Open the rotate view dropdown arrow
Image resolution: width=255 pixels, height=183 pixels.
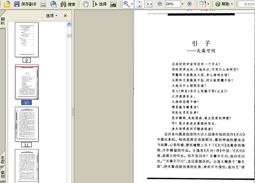pyautogui.click(x=208, y=4)
